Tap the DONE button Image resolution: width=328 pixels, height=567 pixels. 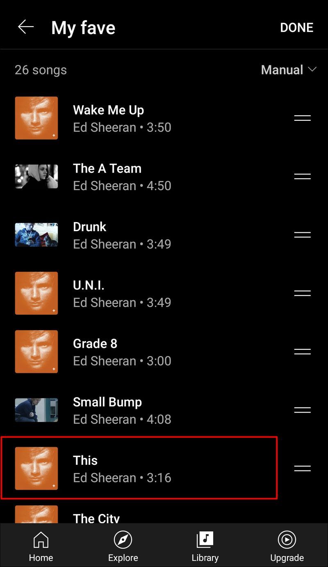tap(297, 28)
